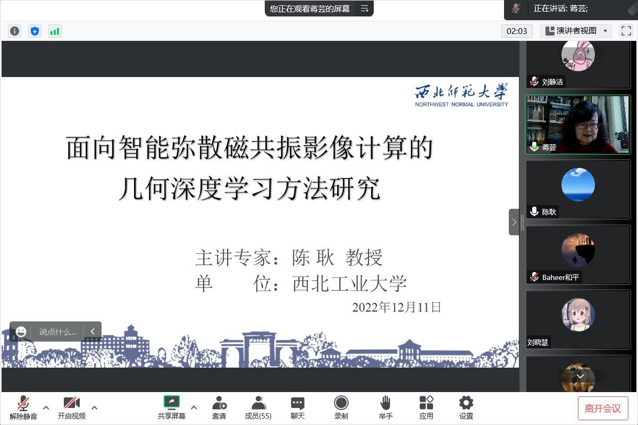Open the blue security shield icon

tap(35, 31)
